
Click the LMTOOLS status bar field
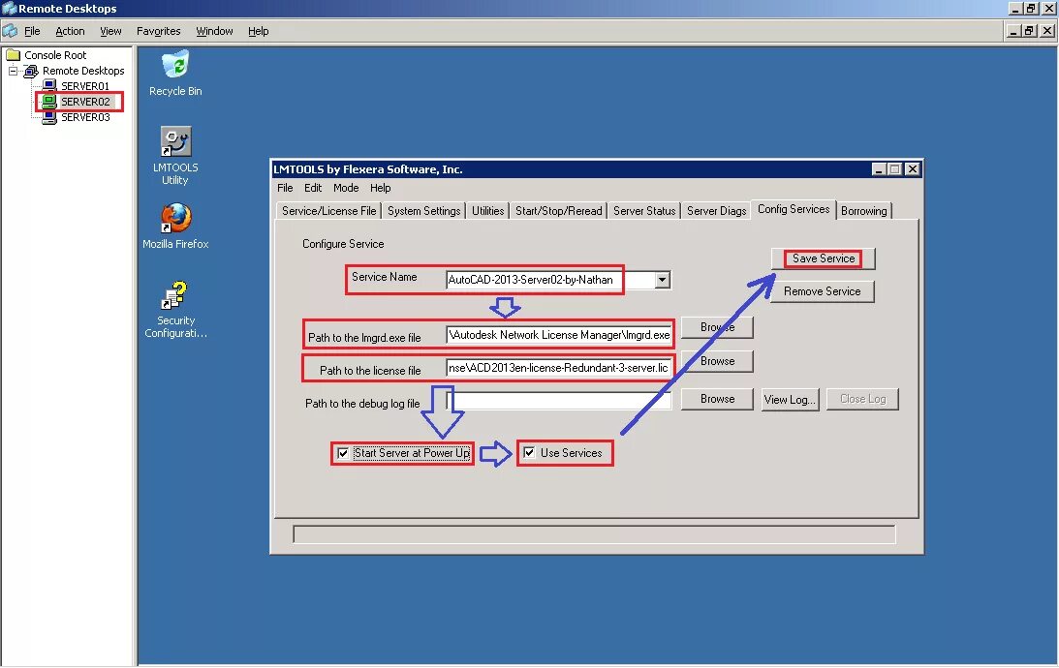(594, 534)
